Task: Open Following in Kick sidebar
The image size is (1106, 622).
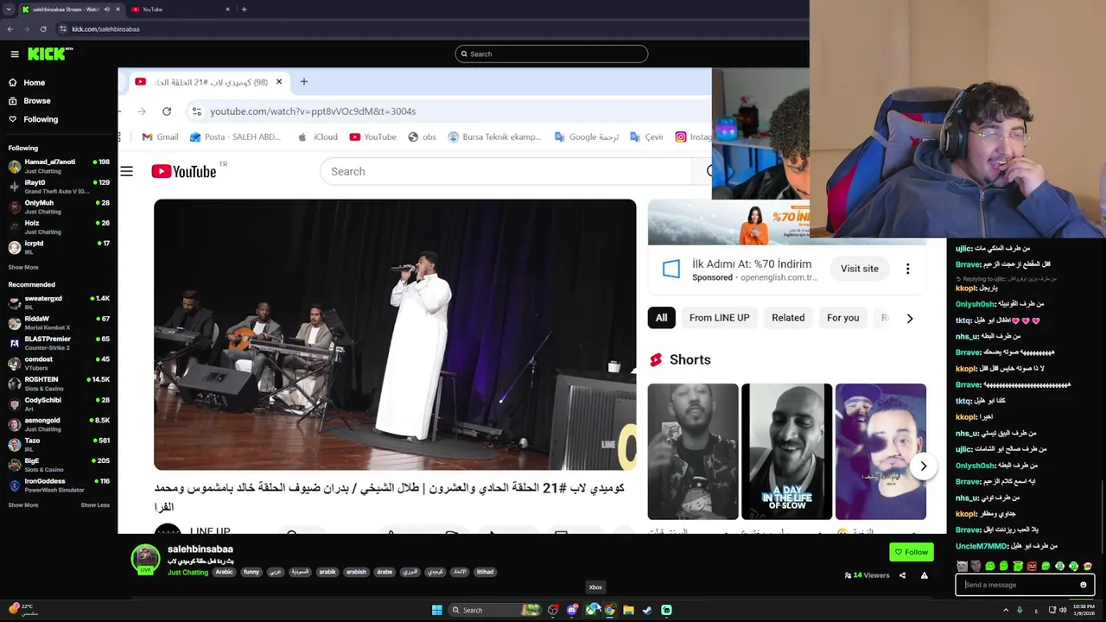Action: click(x=33, y=119)
